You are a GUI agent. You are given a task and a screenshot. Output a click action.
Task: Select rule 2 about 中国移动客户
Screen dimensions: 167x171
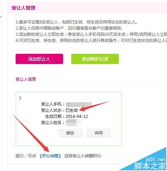pos(69,28)
